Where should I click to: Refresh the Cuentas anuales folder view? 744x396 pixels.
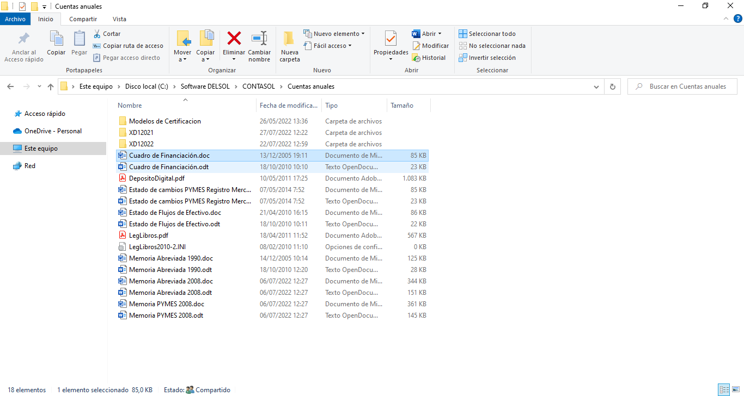(613, 86)
